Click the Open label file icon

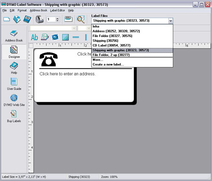[x=17, y=19]
